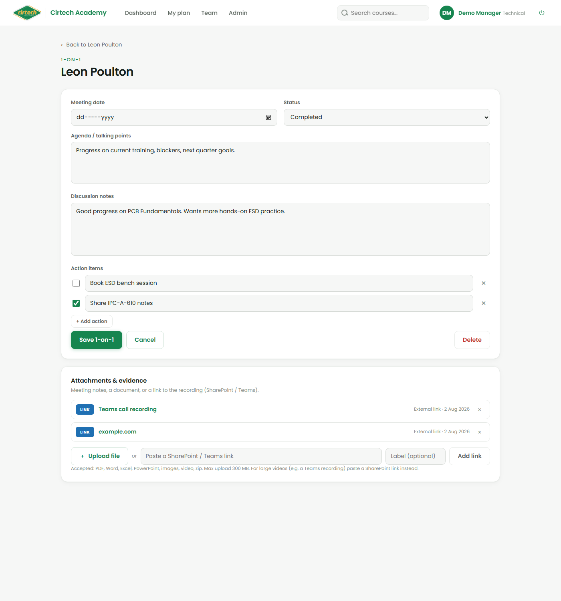
Task: Click the 1-ON-1 label above the name
Action: 71,60
